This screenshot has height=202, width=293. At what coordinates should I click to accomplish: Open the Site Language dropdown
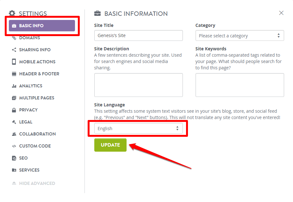(x=139, y=128)
